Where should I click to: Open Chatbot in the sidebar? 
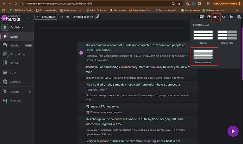pos(16,45)
